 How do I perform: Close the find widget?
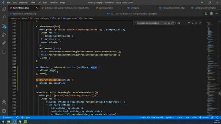(x=200, y=23)
